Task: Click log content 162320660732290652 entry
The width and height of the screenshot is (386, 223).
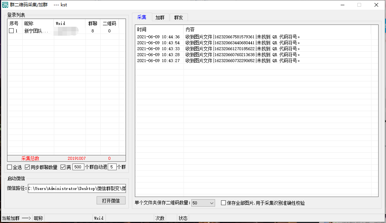Action: pyautogui.click(x=243, y=61)
